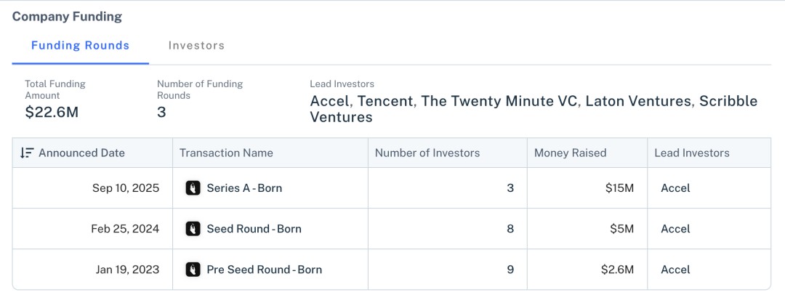Click the Born logo in Series A row
This screenshot has width=785, height=295.
(193, 188)
